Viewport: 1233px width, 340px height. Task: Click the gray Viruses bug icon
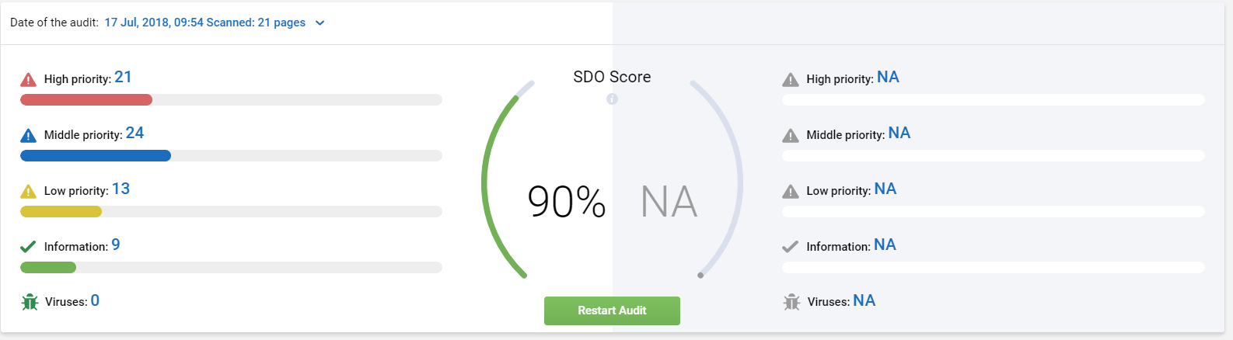791,302
